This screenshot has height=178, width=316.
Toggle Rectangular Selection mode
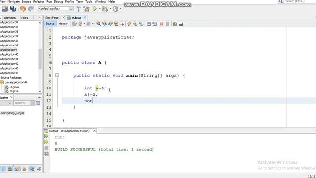click(x=122, y=24)
